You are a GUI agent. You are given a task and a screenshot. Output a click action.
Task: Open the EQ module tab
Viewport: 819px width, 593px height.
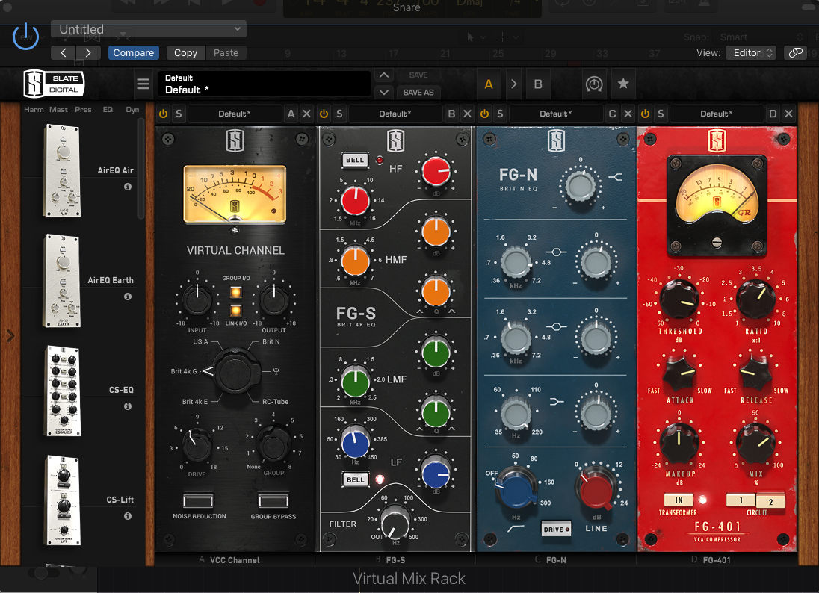pyautogui.click(x=108, y=110)
